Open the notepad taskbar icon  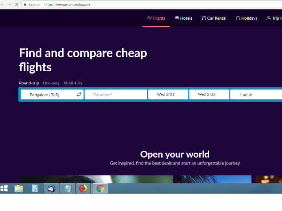pos(67,188)
